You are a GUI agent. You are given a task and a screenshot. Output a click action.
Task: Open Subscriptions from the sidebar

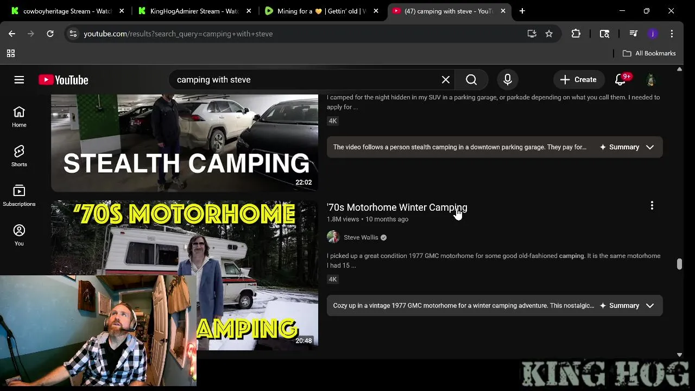pos(19,195)
